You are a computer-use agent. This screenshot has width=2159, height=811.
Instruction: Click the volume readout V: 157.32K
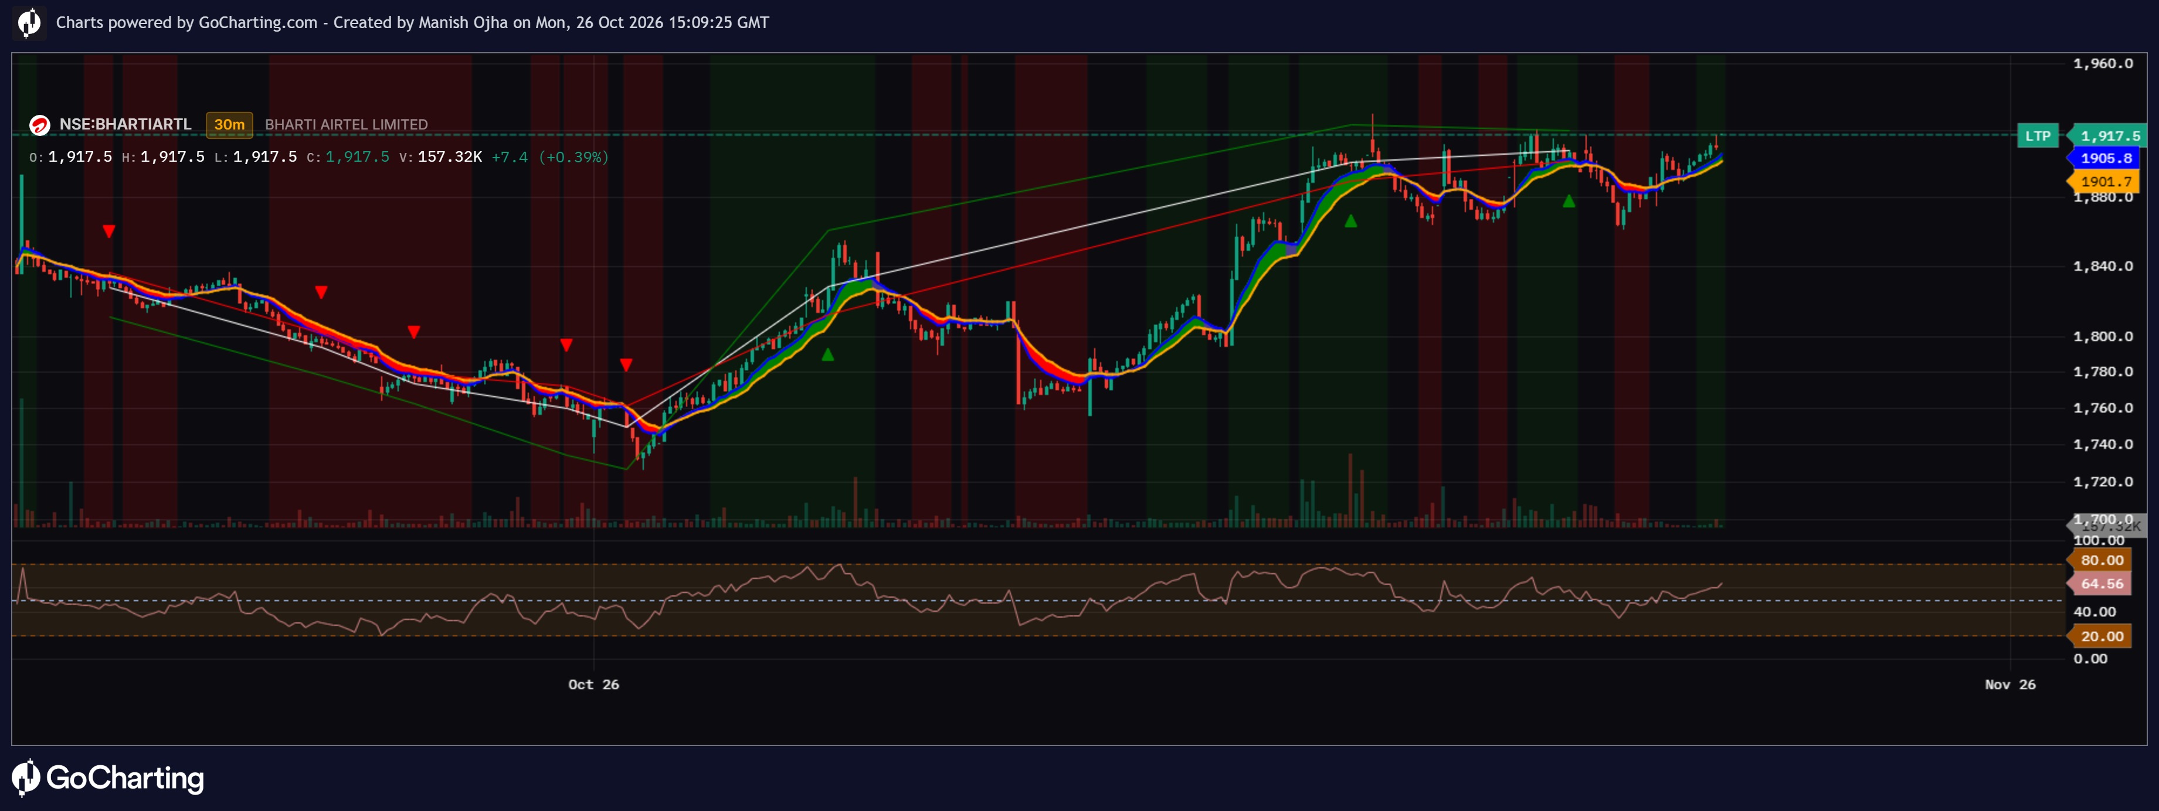pos(440,158)
